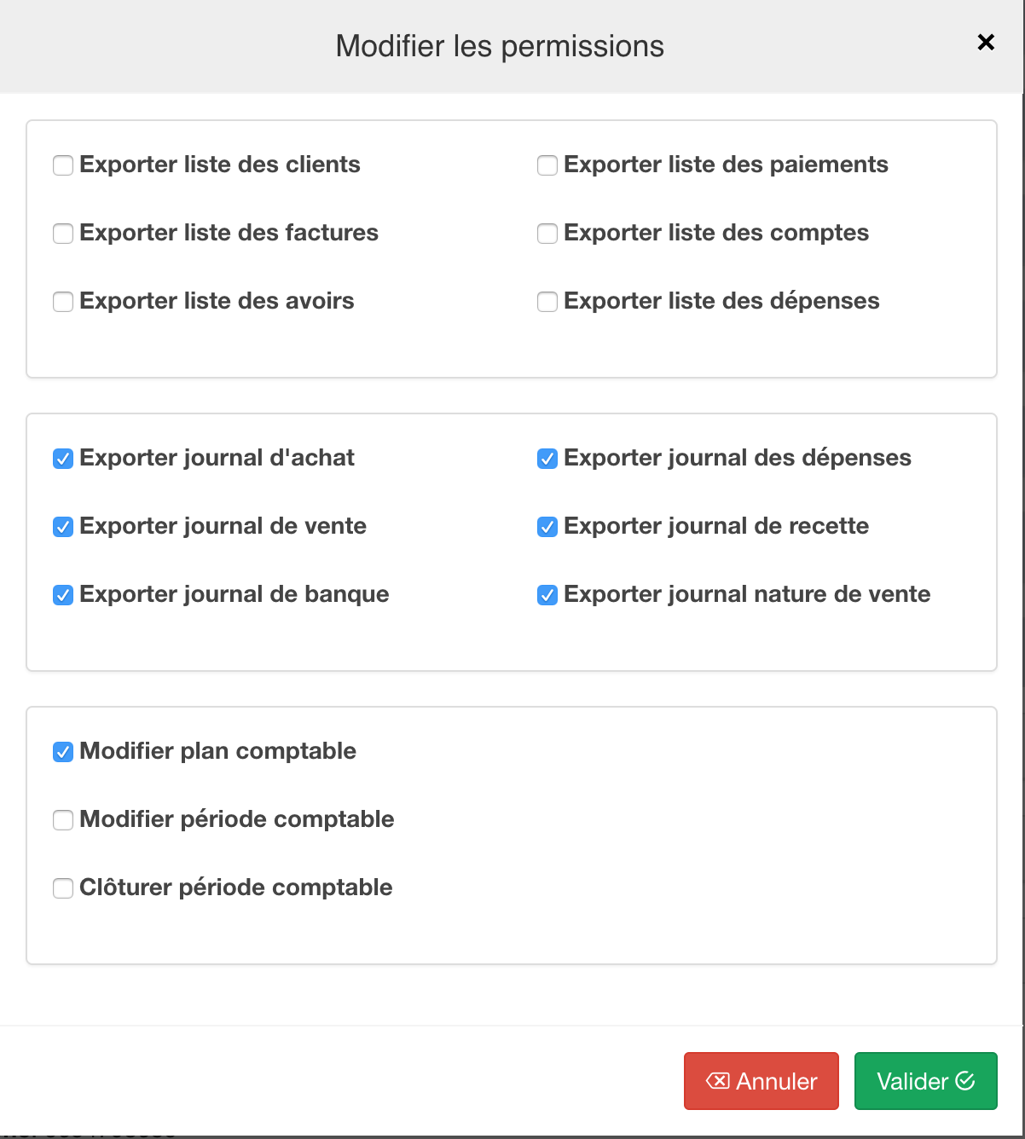Enable Modifier période comptable
This screenshot has width=1025, height=1139.
click(63, 820)
